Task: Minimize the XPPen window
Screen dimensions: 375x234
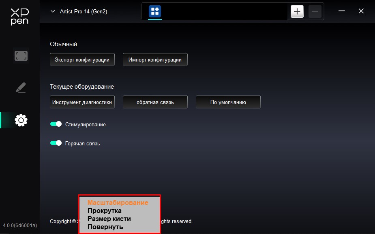Action: 341,11
